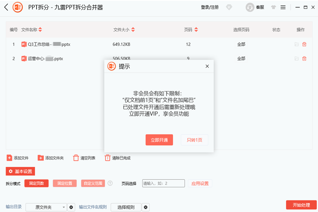
Task: Click the orange PPT app logo in title bar
Action: click(x=17, y=7)
